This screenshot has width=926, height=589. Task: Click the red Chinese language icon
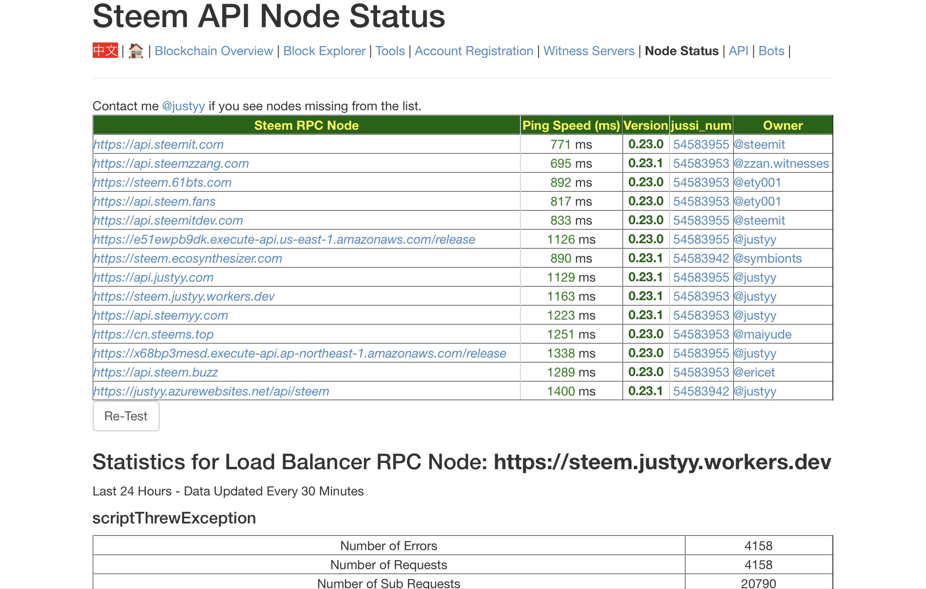coord(105,51)
